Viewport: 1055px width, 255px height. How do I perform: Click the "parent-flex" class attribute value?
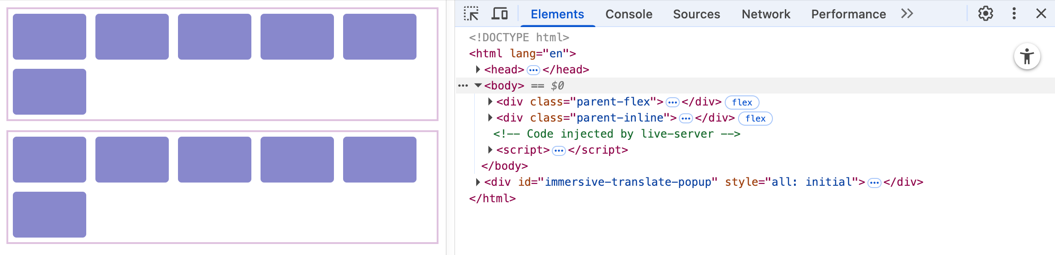613,101
